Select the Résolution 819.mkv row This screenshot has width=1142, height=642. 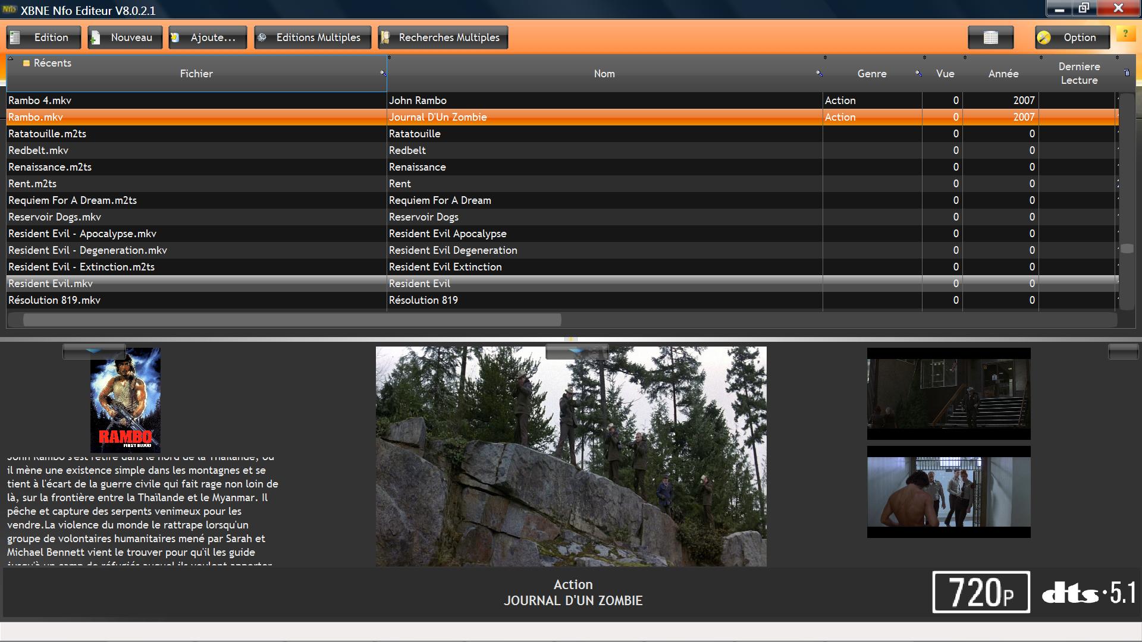click(x=562, y=300)
